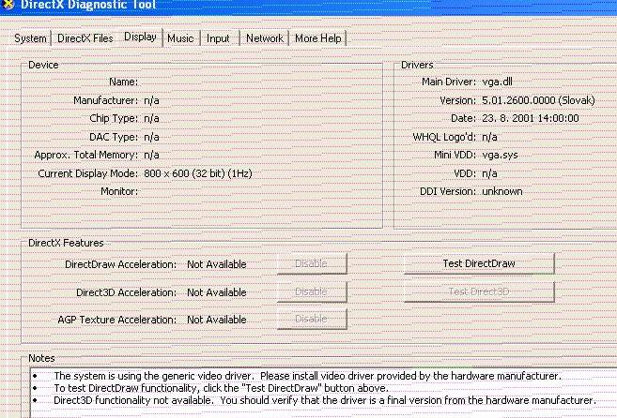Click the note about Direct3D functionality not available

325,400
